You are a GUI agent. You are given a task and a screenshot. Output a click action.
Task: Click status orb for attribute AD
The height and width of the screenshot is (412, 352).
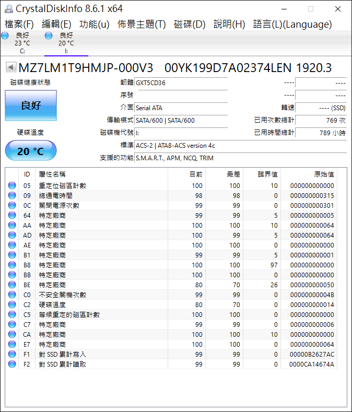[12, 235]
